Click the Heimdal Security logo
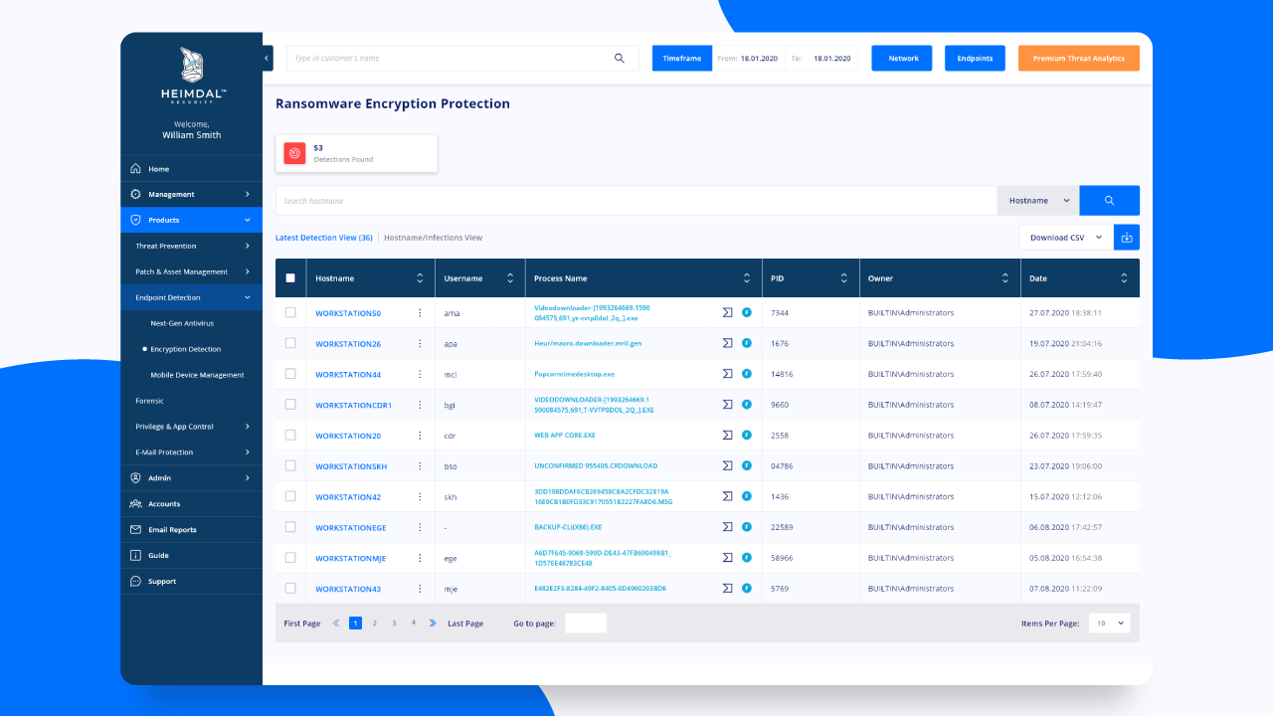The image size is (1273, 716). (193, 76)
